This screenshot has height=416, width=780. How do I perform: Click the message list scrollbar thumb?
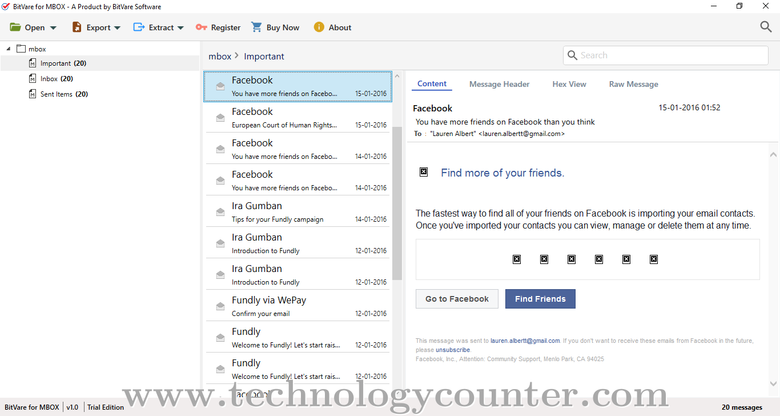pyautogui.click(x=397, y=203)
